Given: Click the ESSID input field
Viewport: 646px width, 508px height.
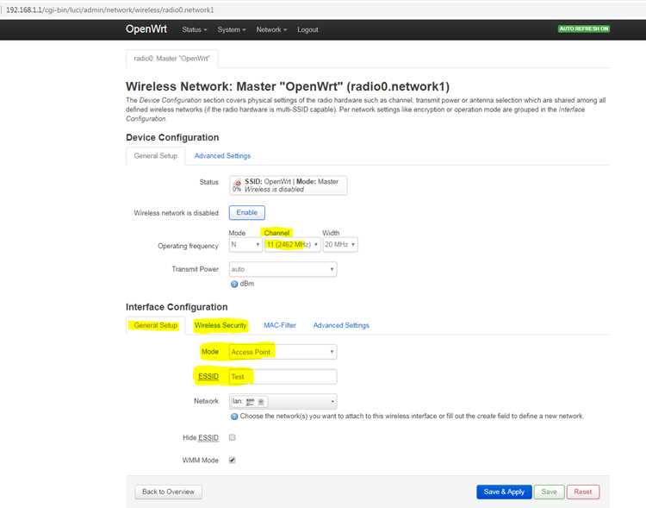Looking at the screenshot, I should tap(283, 377).
